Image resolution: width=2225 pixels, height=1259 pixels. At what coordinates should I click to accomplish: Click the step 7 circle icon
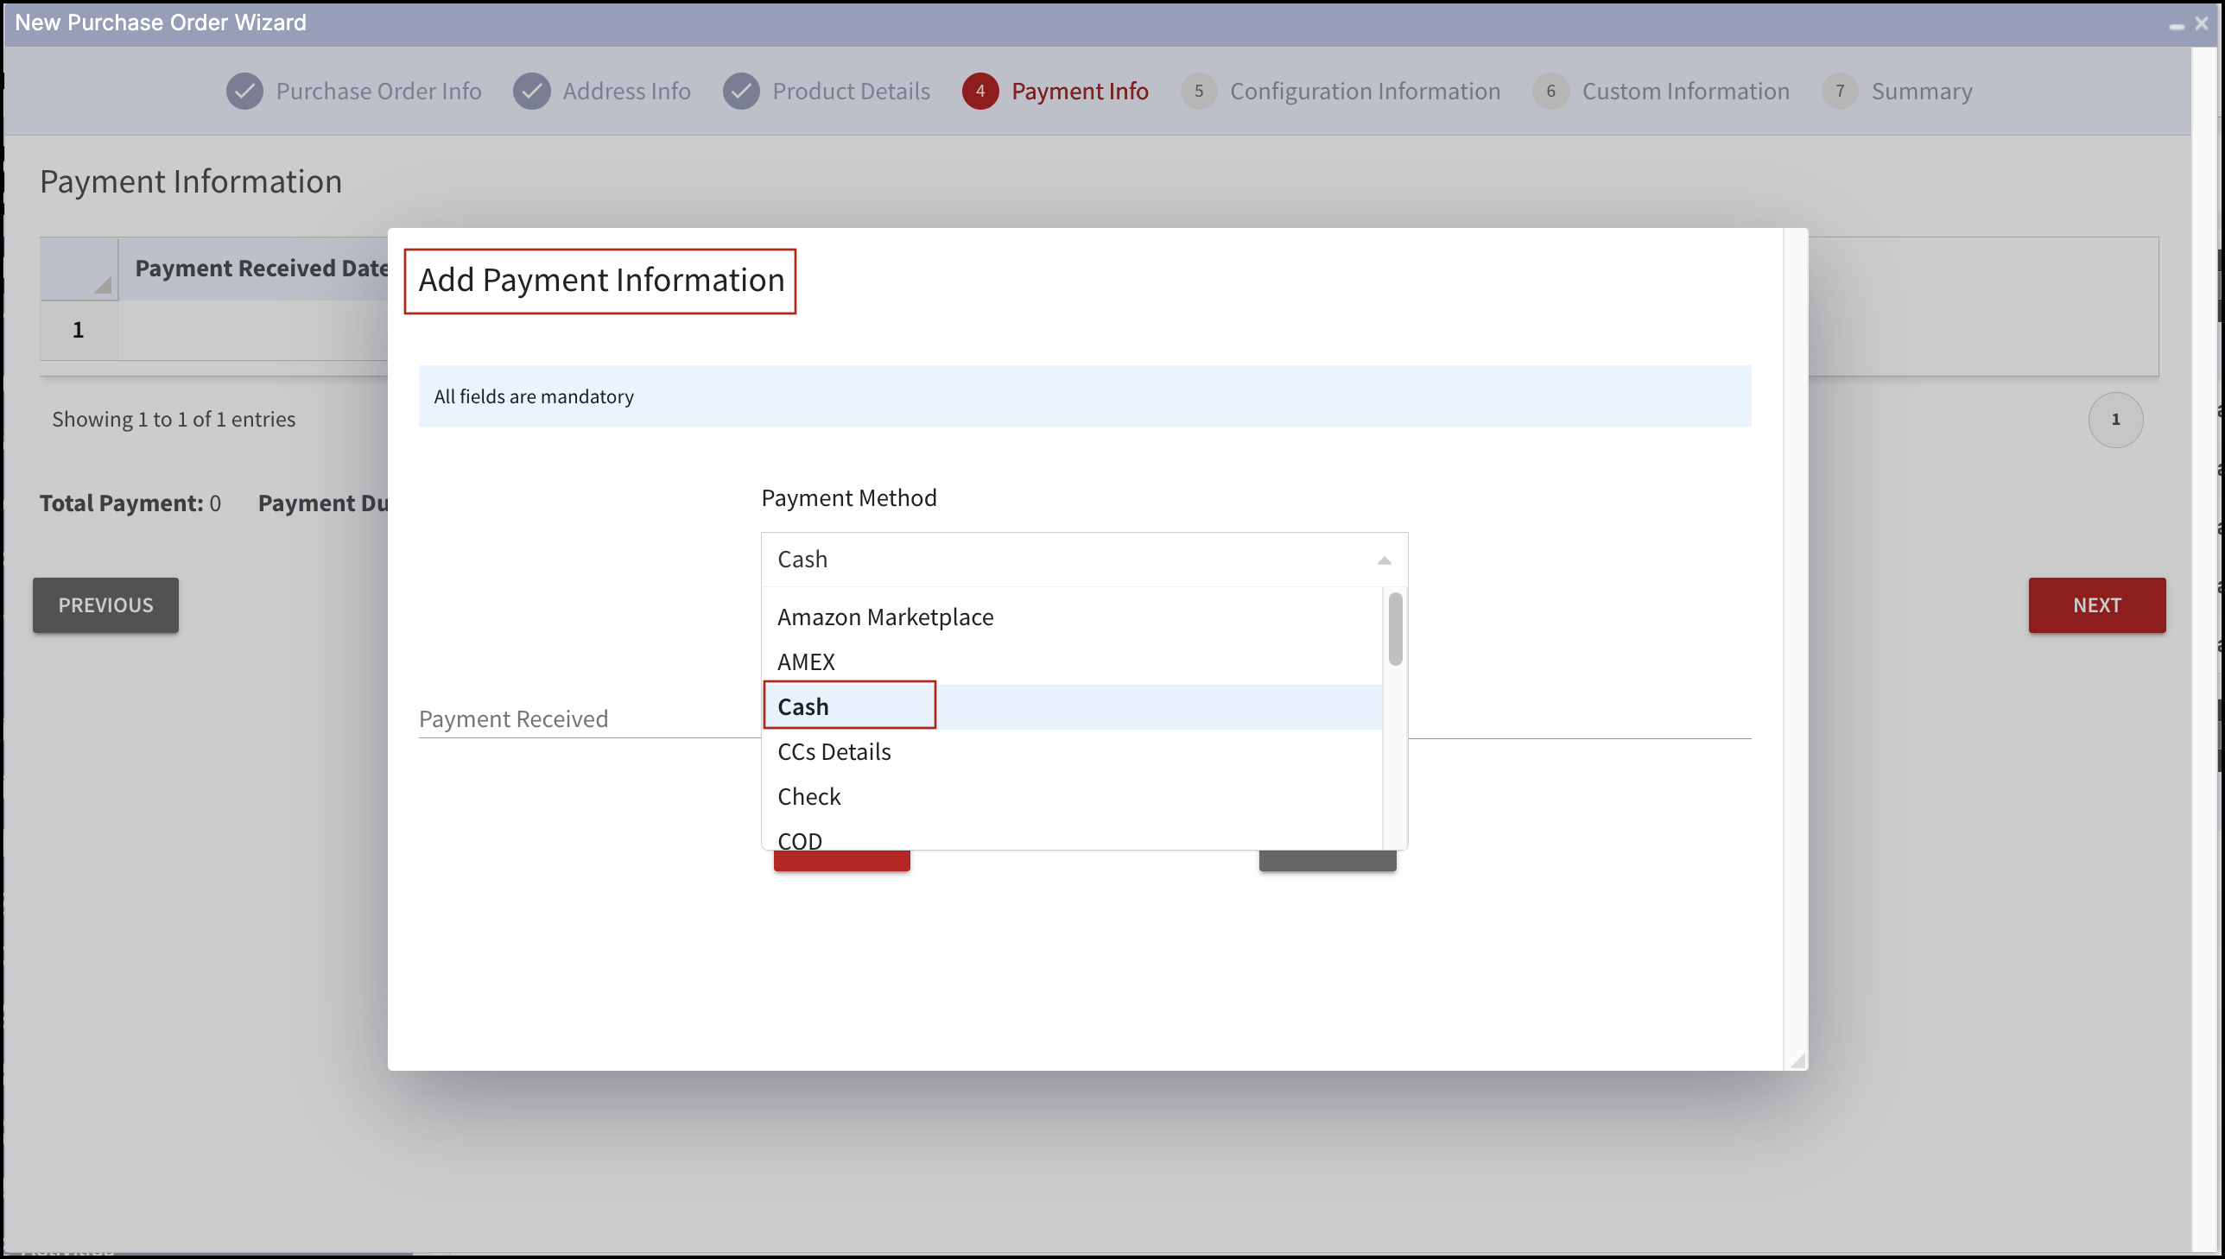click(1839, 91)
